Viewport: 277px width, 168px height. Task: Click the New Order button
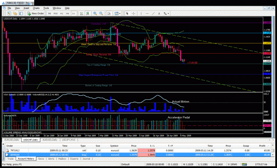[35, 13]
